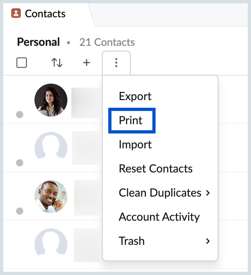This screenshot has width=251, height=275.
Task: Open the curly-haired woman's contact photo
Action: point(51,100)
